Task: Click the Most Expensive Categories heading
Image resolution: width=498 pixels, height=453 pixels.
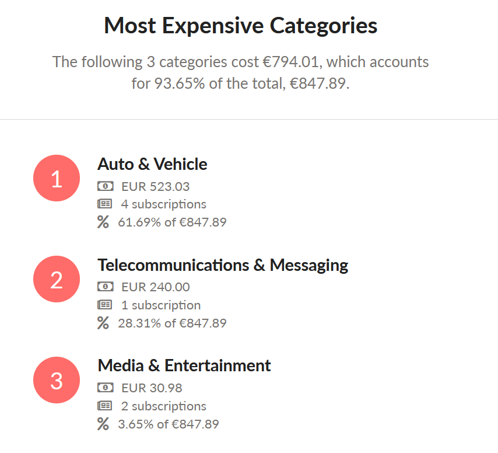Action: [241, 26]
